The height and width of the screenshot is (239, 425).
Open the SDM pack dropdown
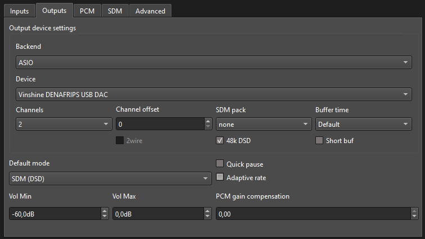click(264, 124)
